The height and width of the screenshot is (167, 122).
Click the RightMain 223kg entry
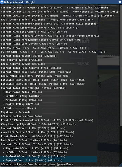22,92
